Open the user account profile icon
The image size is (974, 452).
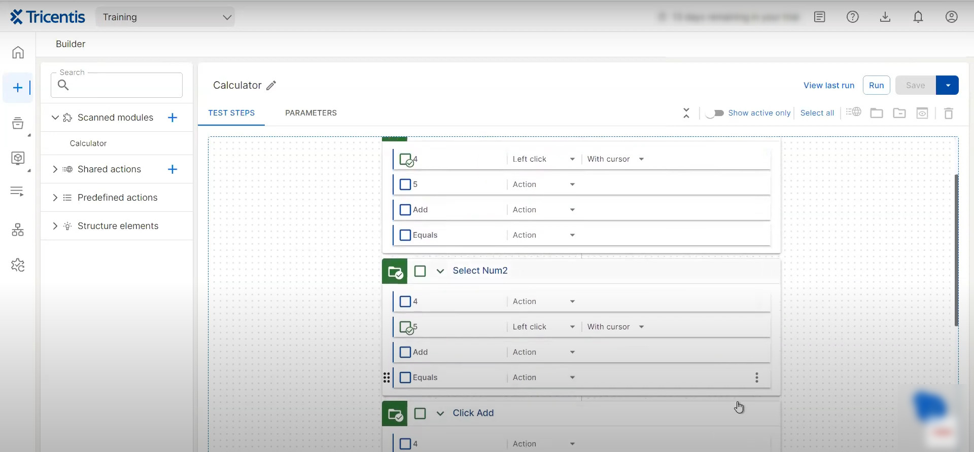[951, 17]
